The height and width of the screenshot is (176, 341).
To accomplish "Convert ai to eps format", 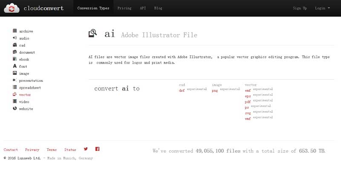I will (248, 96).
